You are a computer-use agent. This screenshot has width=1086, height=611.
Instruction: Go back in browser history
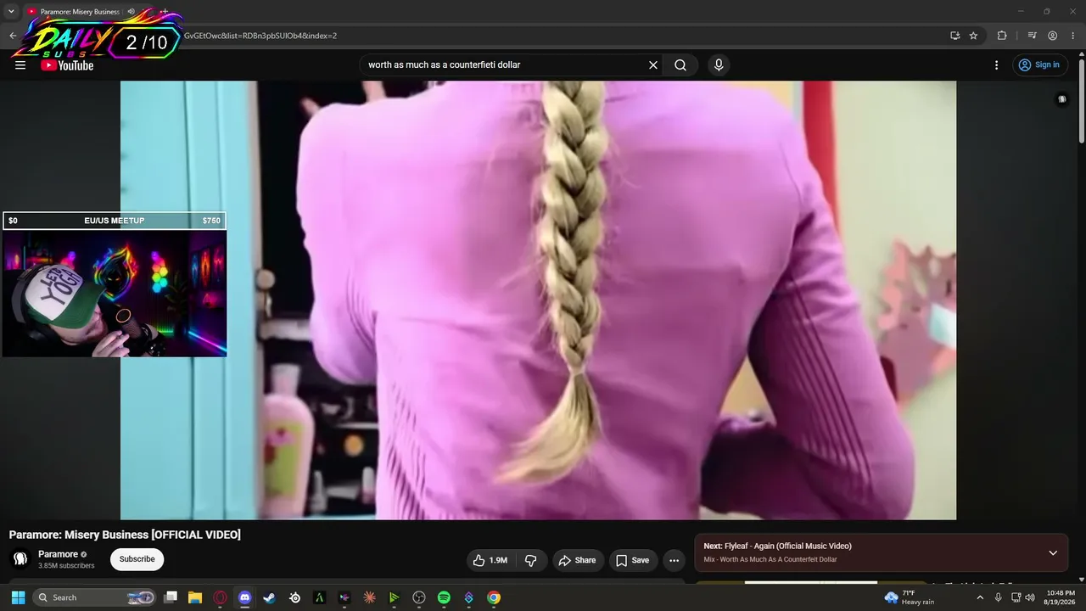[x=13, y=36]
